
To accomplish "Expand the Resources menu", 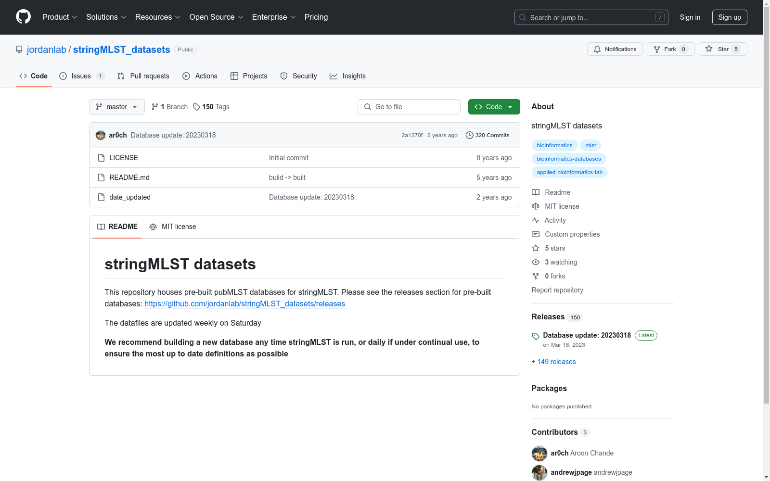I will pyautogui.click(x=158, y=17).
